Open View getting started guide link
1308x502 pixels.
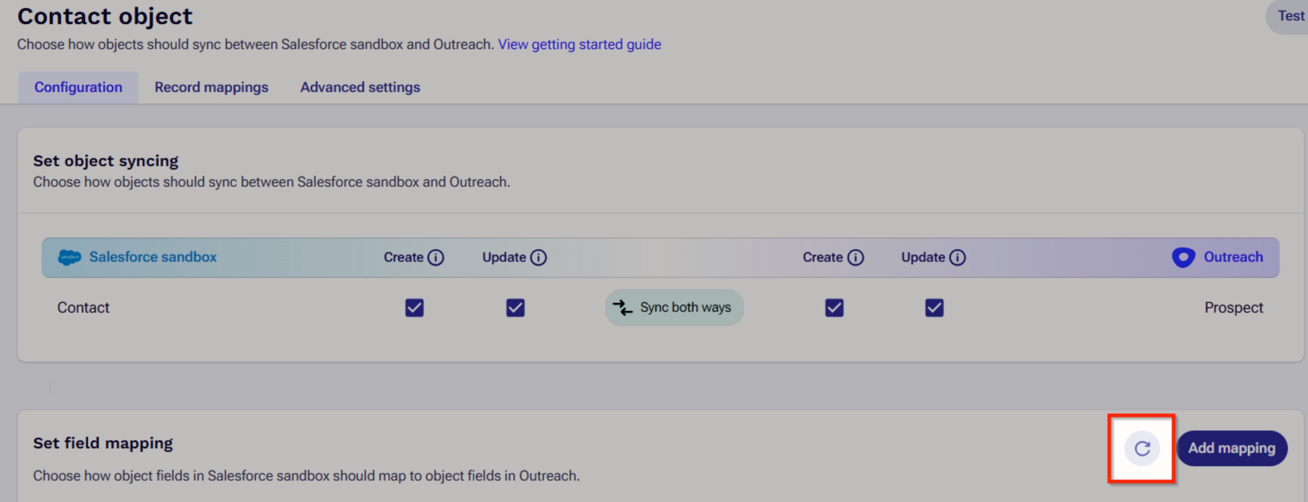pos(579,45)
